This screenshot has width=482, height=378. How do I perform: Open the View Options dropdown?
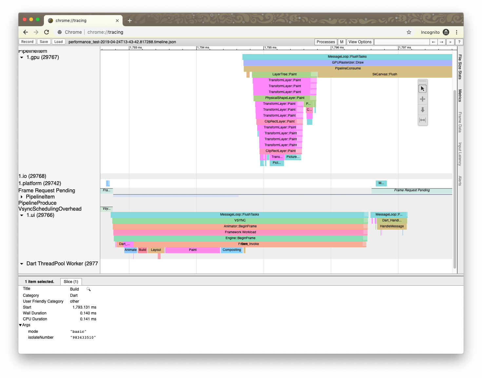tap(360, 42)
